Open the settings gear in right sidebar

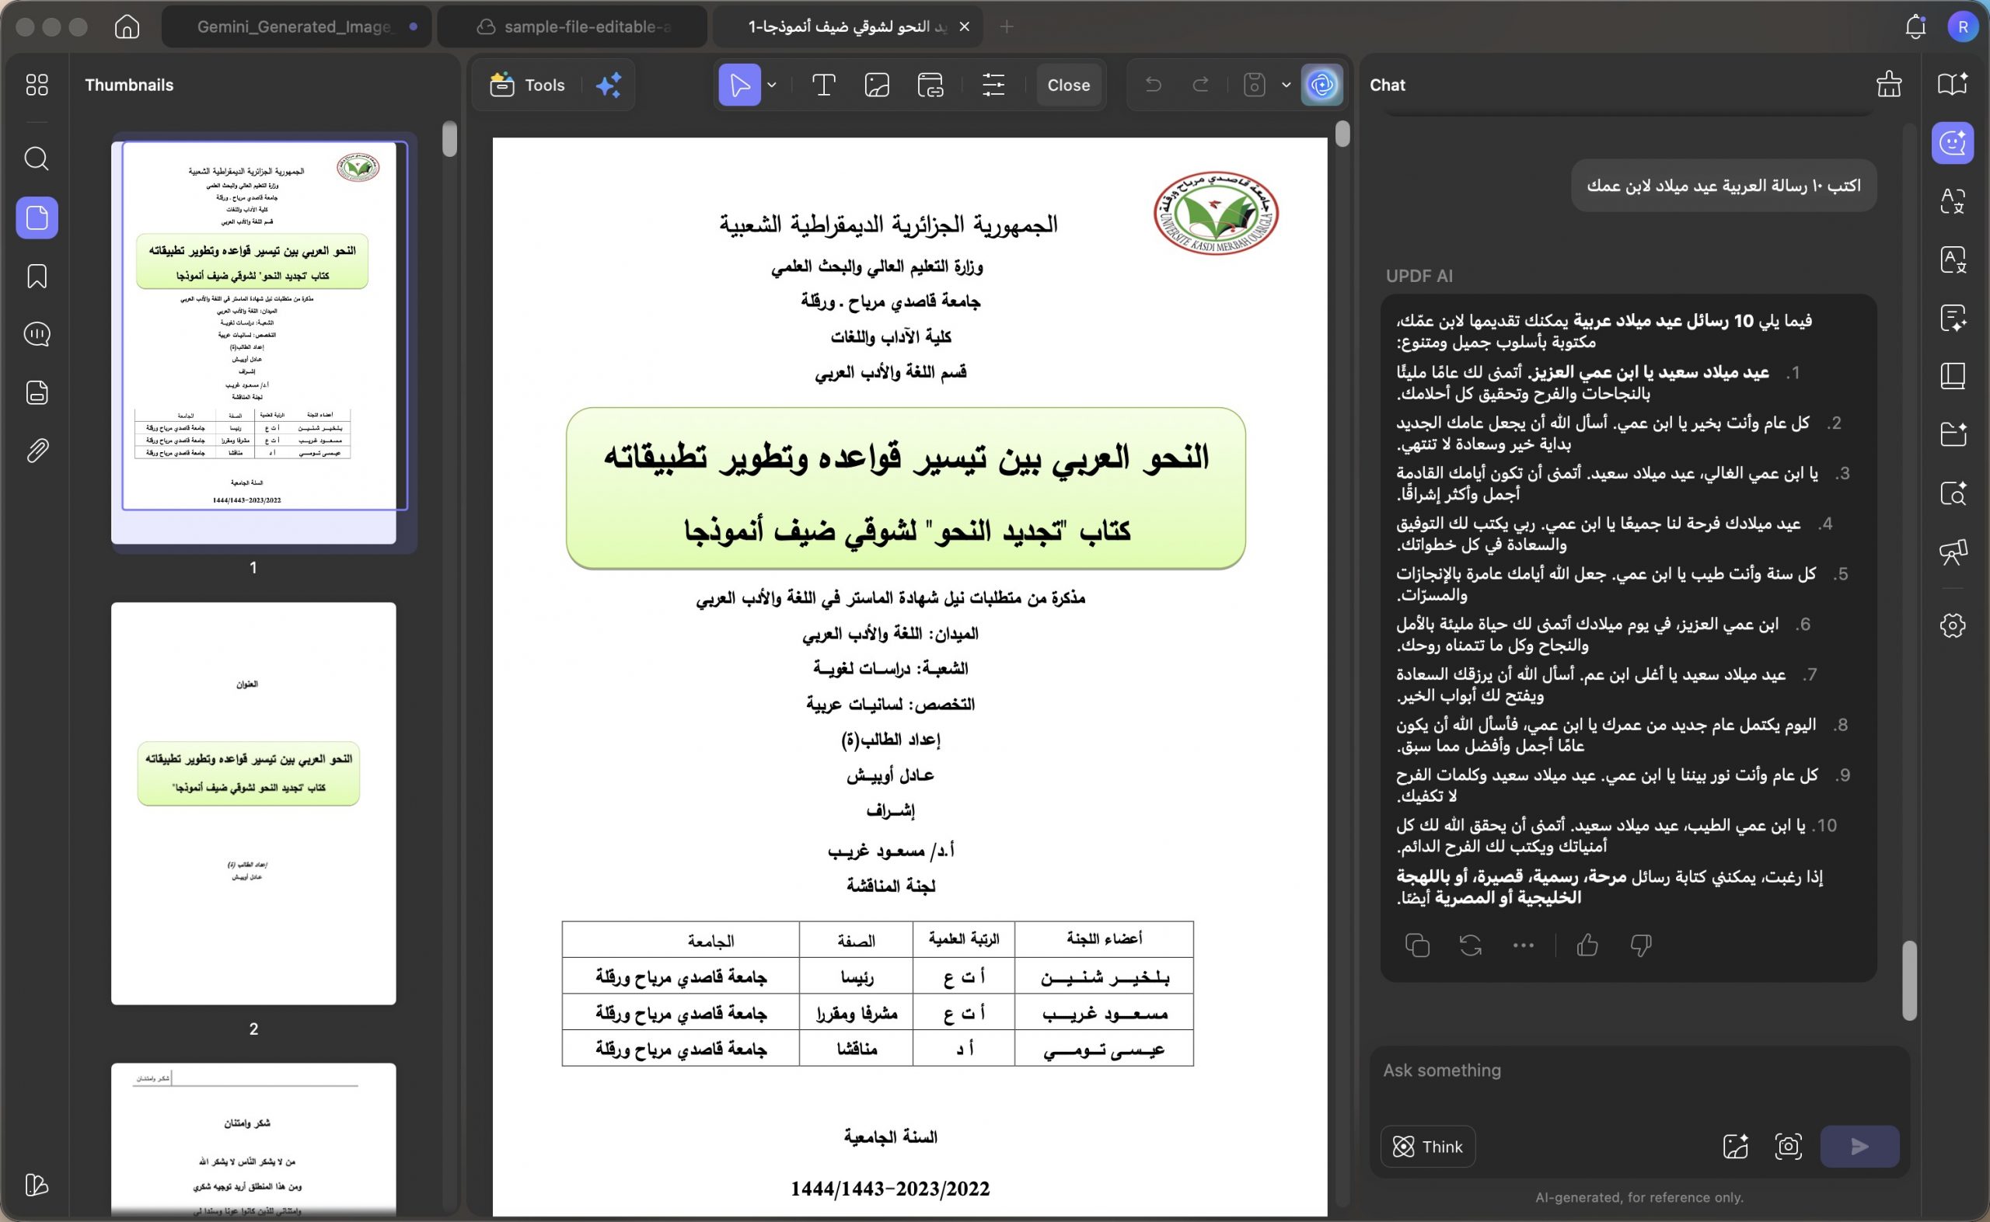[1953, 625]
